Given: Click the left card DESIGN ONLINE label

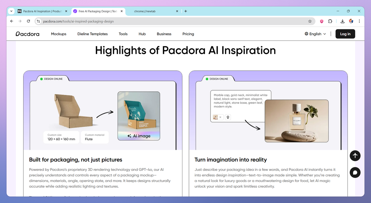Looking at the screenshot, I should click(53, 79).
